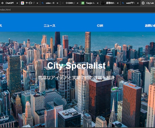Open the ニュース navigation link
The width and height of the screenshot is (155, 128).
(x=50, y=26)
